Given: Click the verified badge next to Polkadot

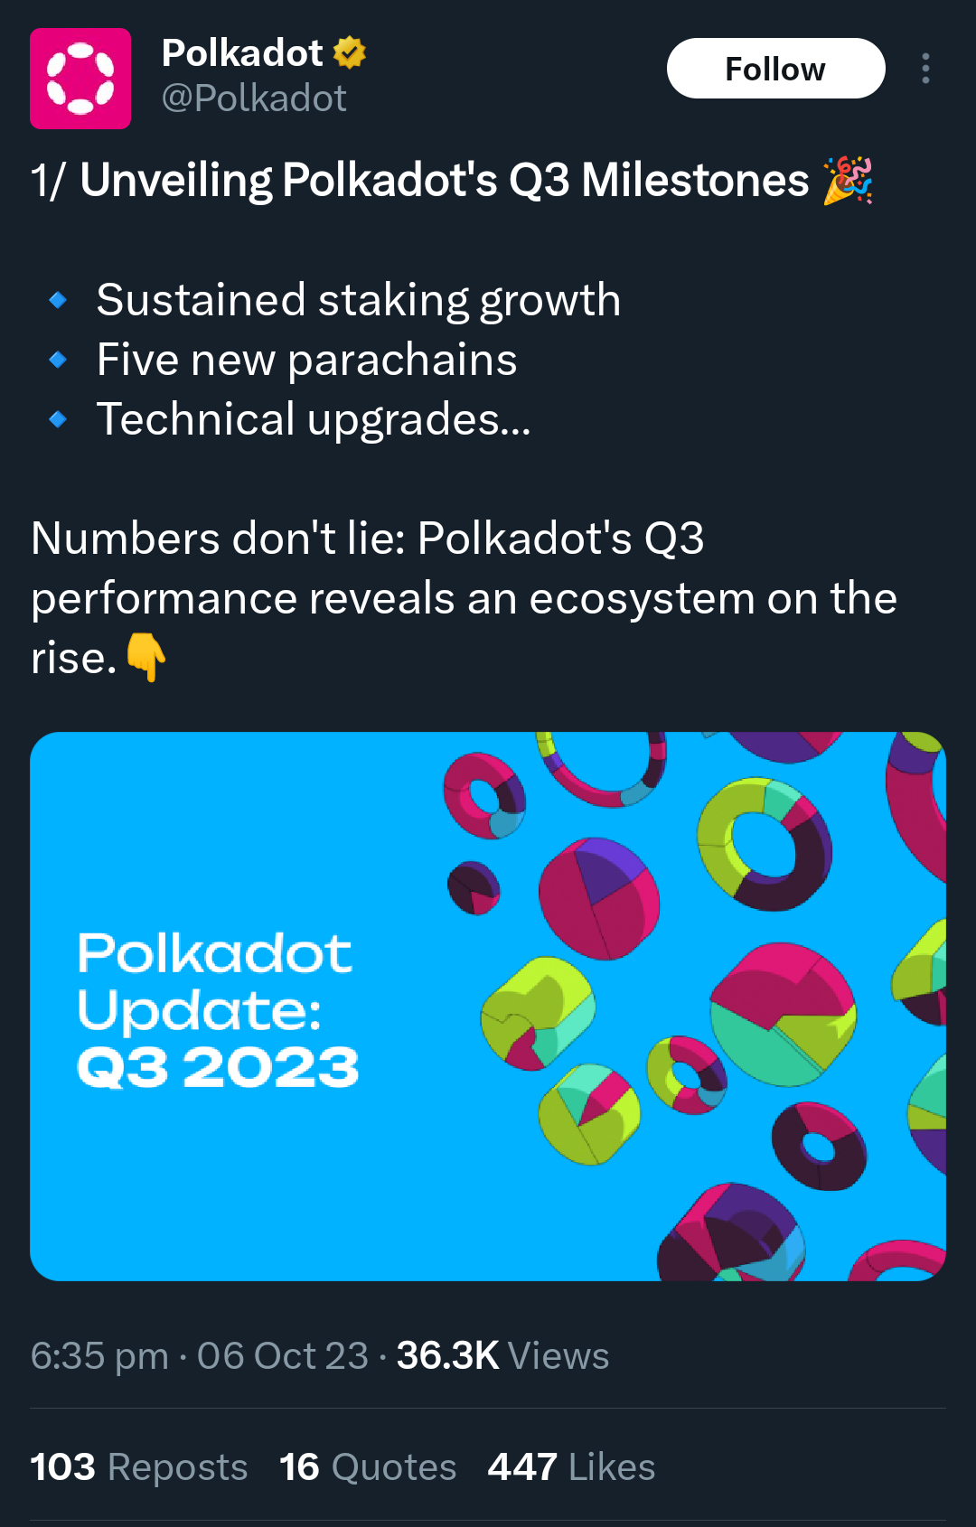Looking at the screenshot, I should tap(348, 52).
